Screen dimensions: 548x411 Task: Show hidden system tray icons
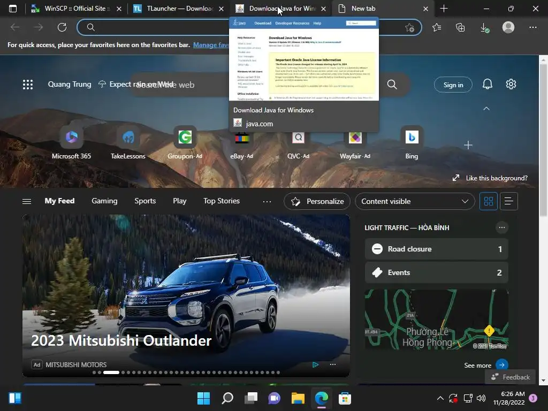click(x=440, y=398)
